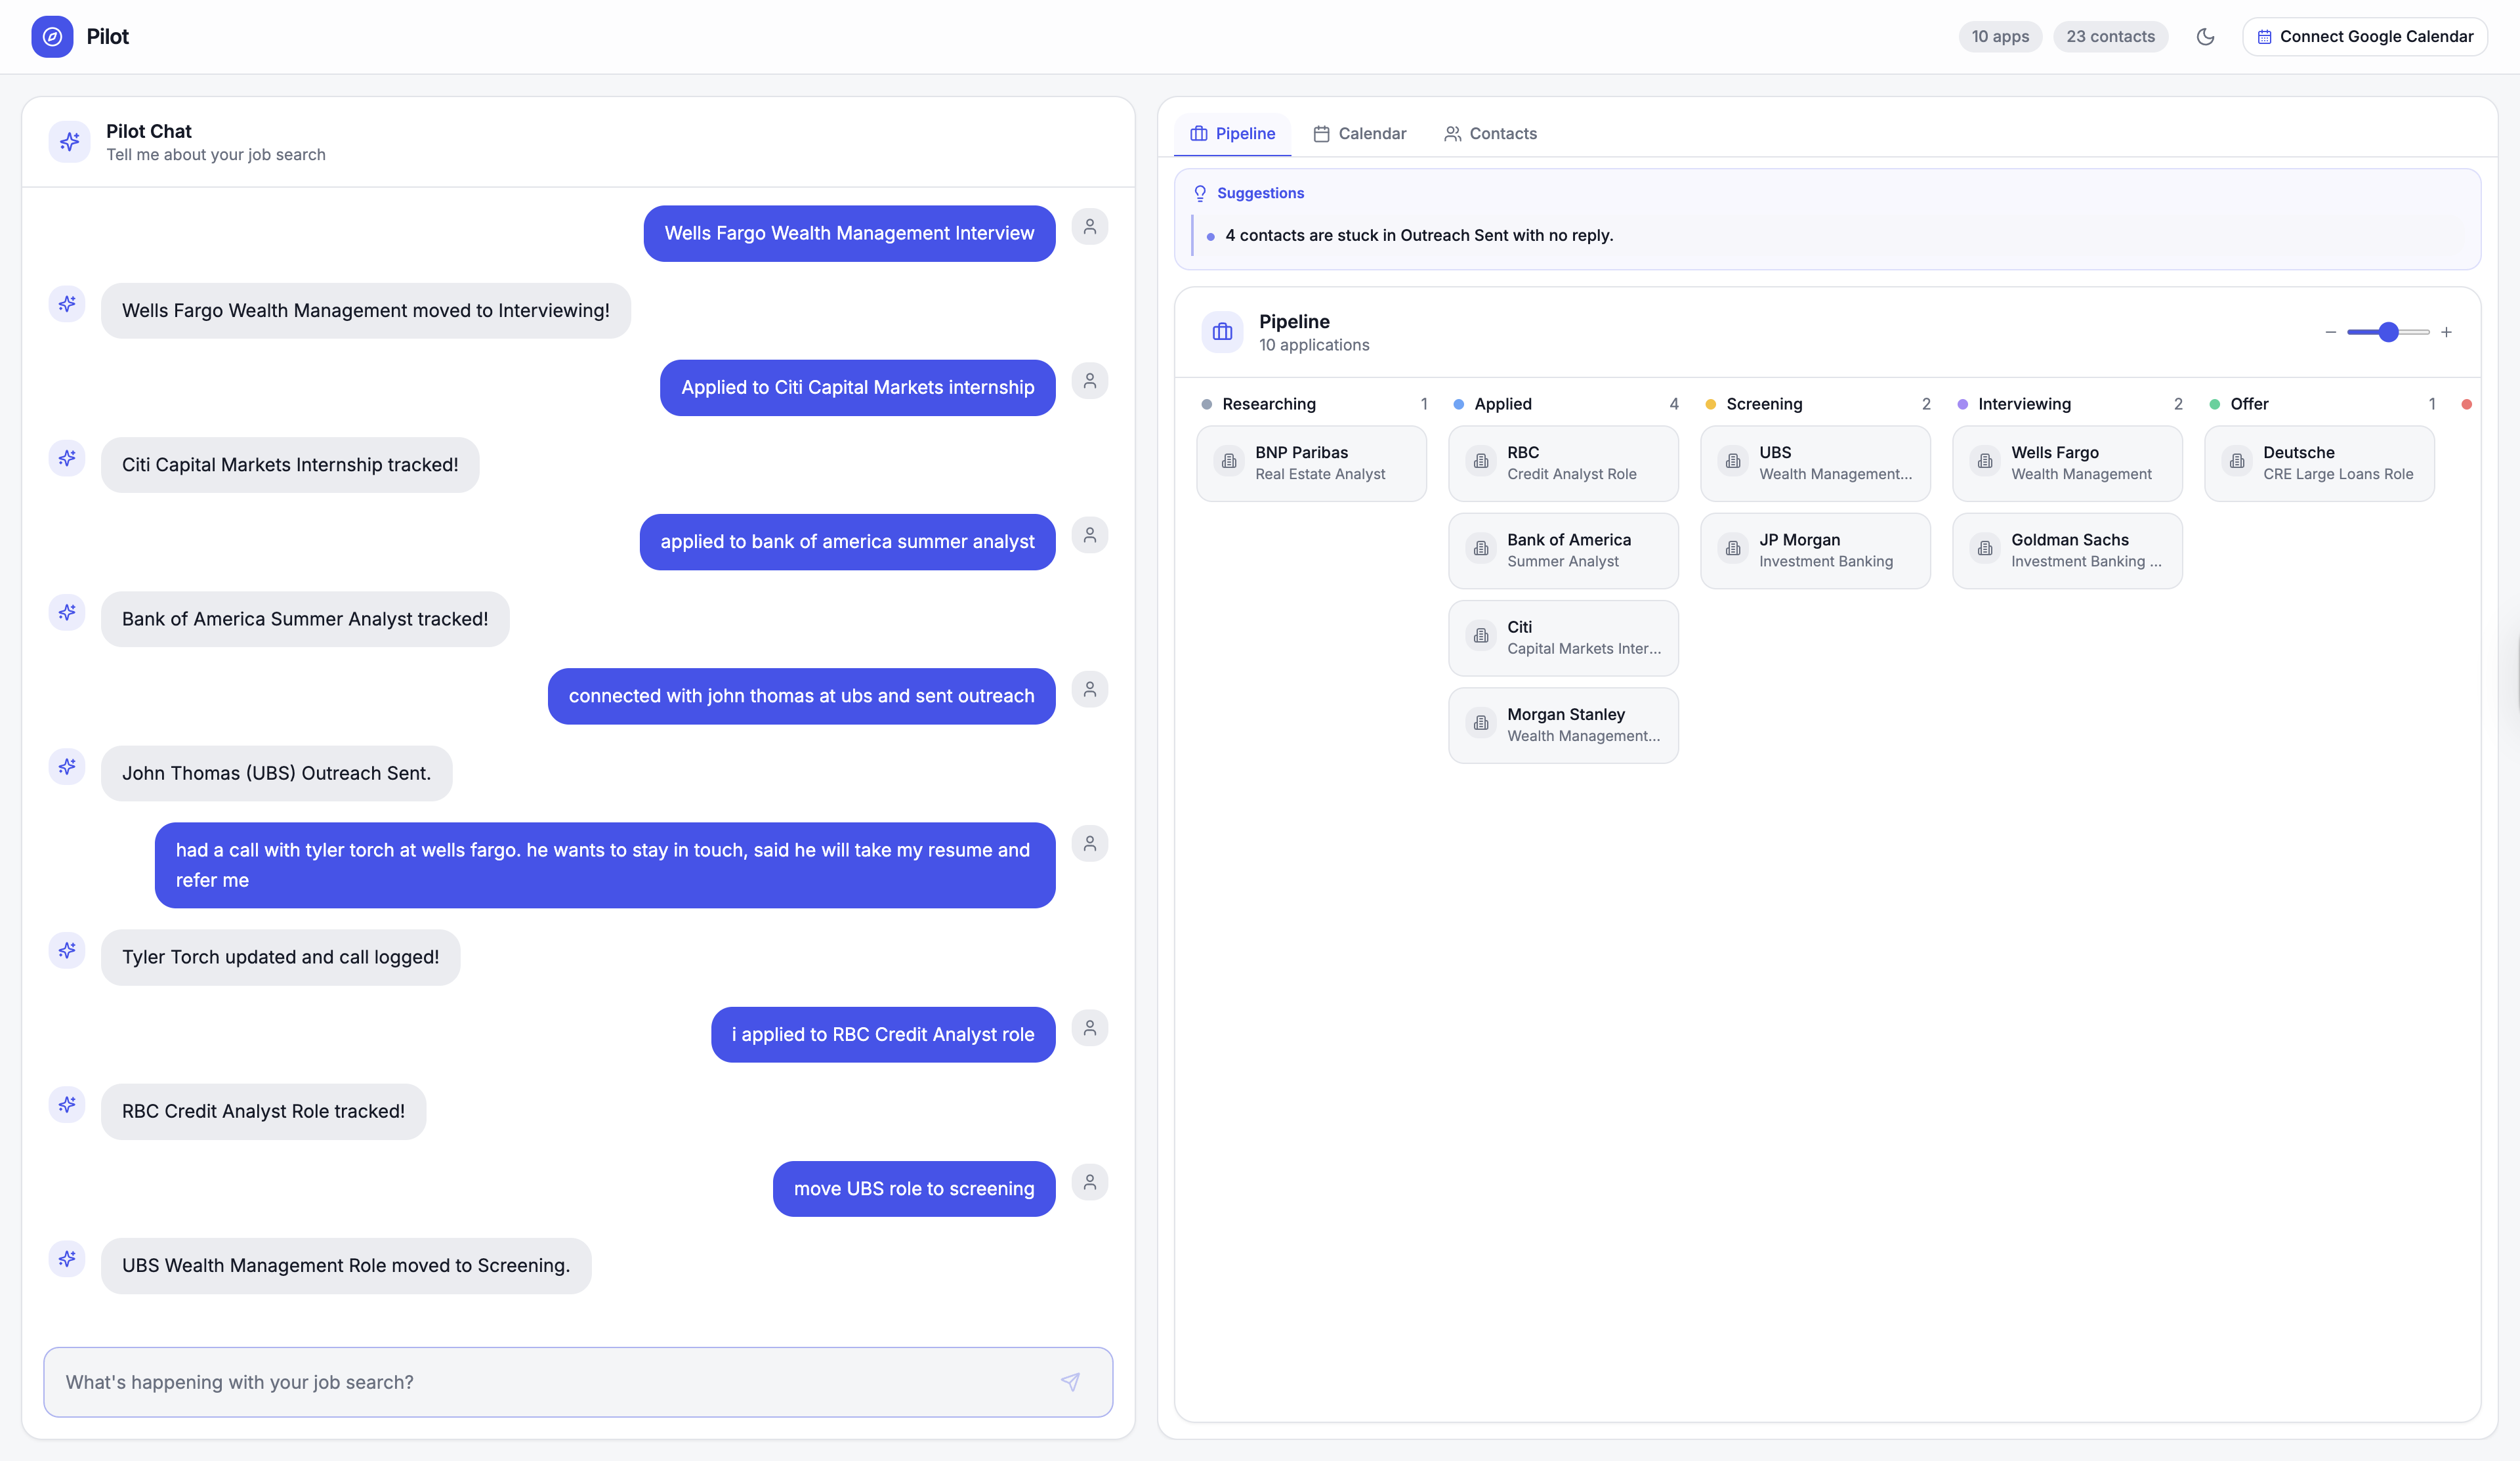Click the send message paper-plane icon
Screen dimensions: 2520x1461
pos(1070,1381)
